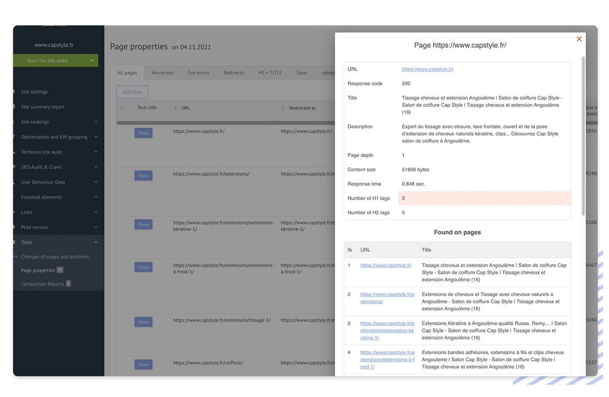Open found-on-pages link for extensions-kératine-1
The height and width of the screenshot is (397, 609).
(387, 330)
